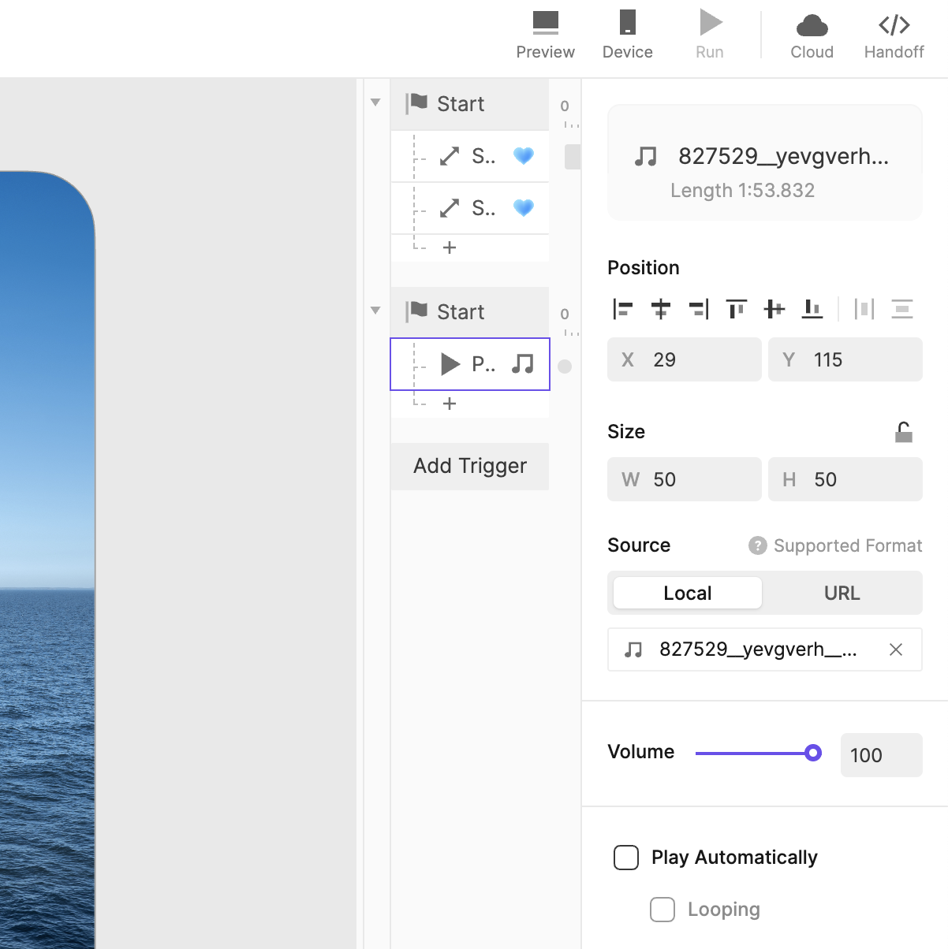948x949 pixels.
Task: Align left edges in Position panel
Action: click(x=622, y=309)
